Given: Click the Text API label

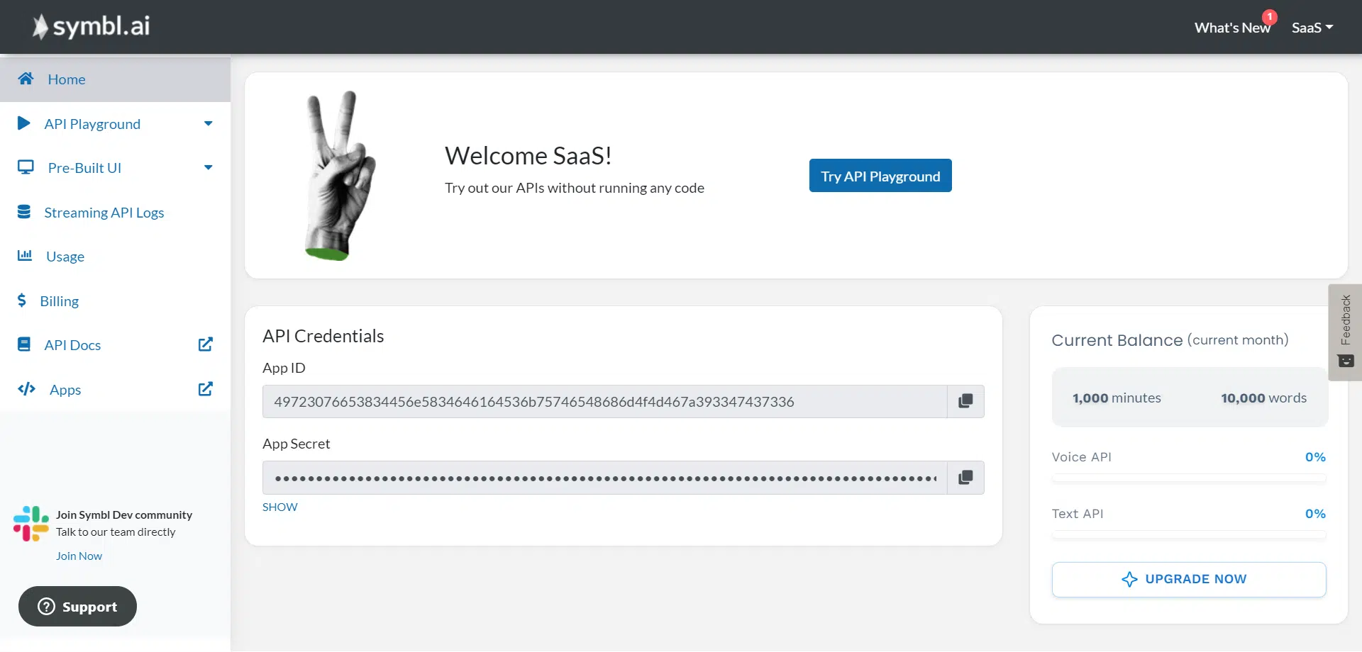Looking at the screenshot, I should click(1078, 514).
